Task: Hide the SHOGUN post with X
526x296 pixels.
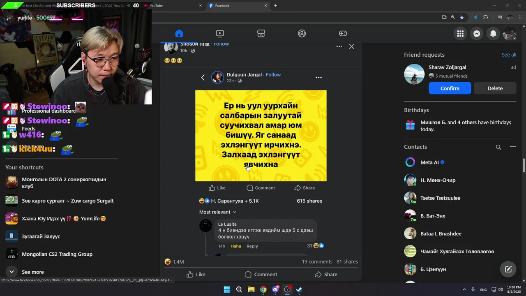Action: (x=351, y=46)
